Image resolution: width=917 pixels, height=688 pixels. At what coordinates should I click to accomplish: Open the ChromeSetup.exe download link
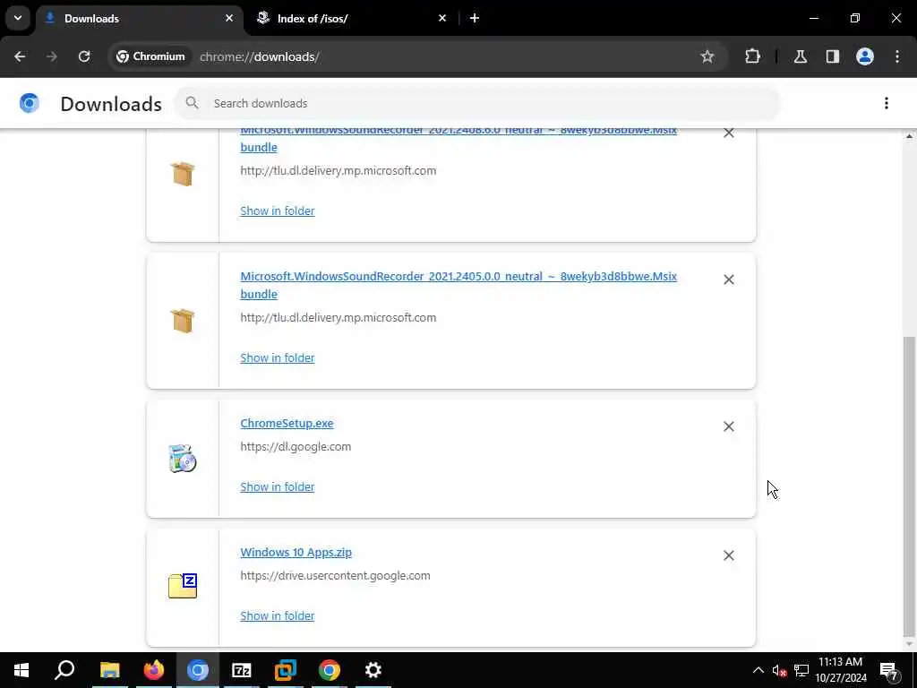287,423
